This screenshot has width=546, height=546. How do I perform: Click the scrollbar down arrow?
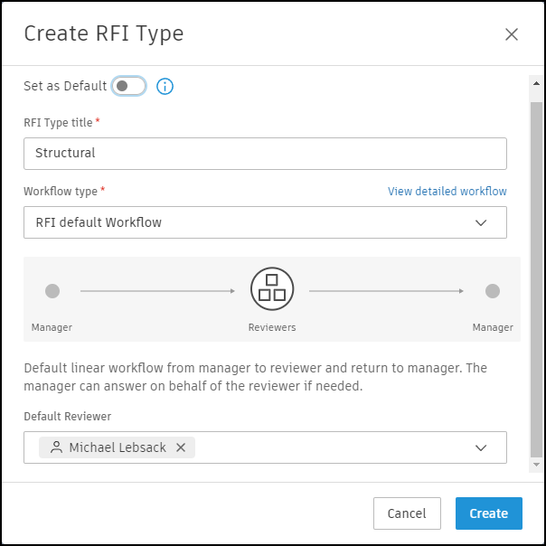tap(536, 465)
